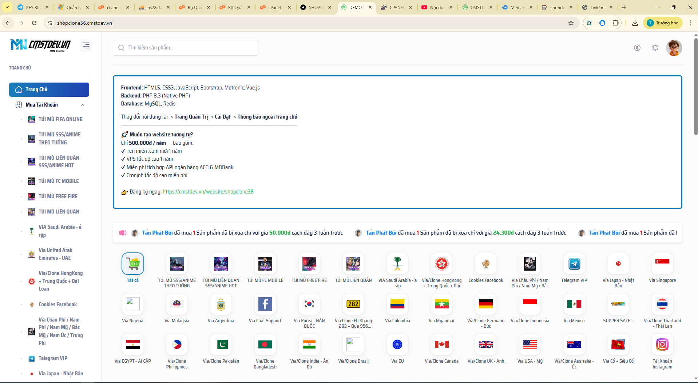This screenshot has height=383, width=698.
Task: Open the cmstdev.vn shopclone36 registration link
Action: tap(208, 192)
